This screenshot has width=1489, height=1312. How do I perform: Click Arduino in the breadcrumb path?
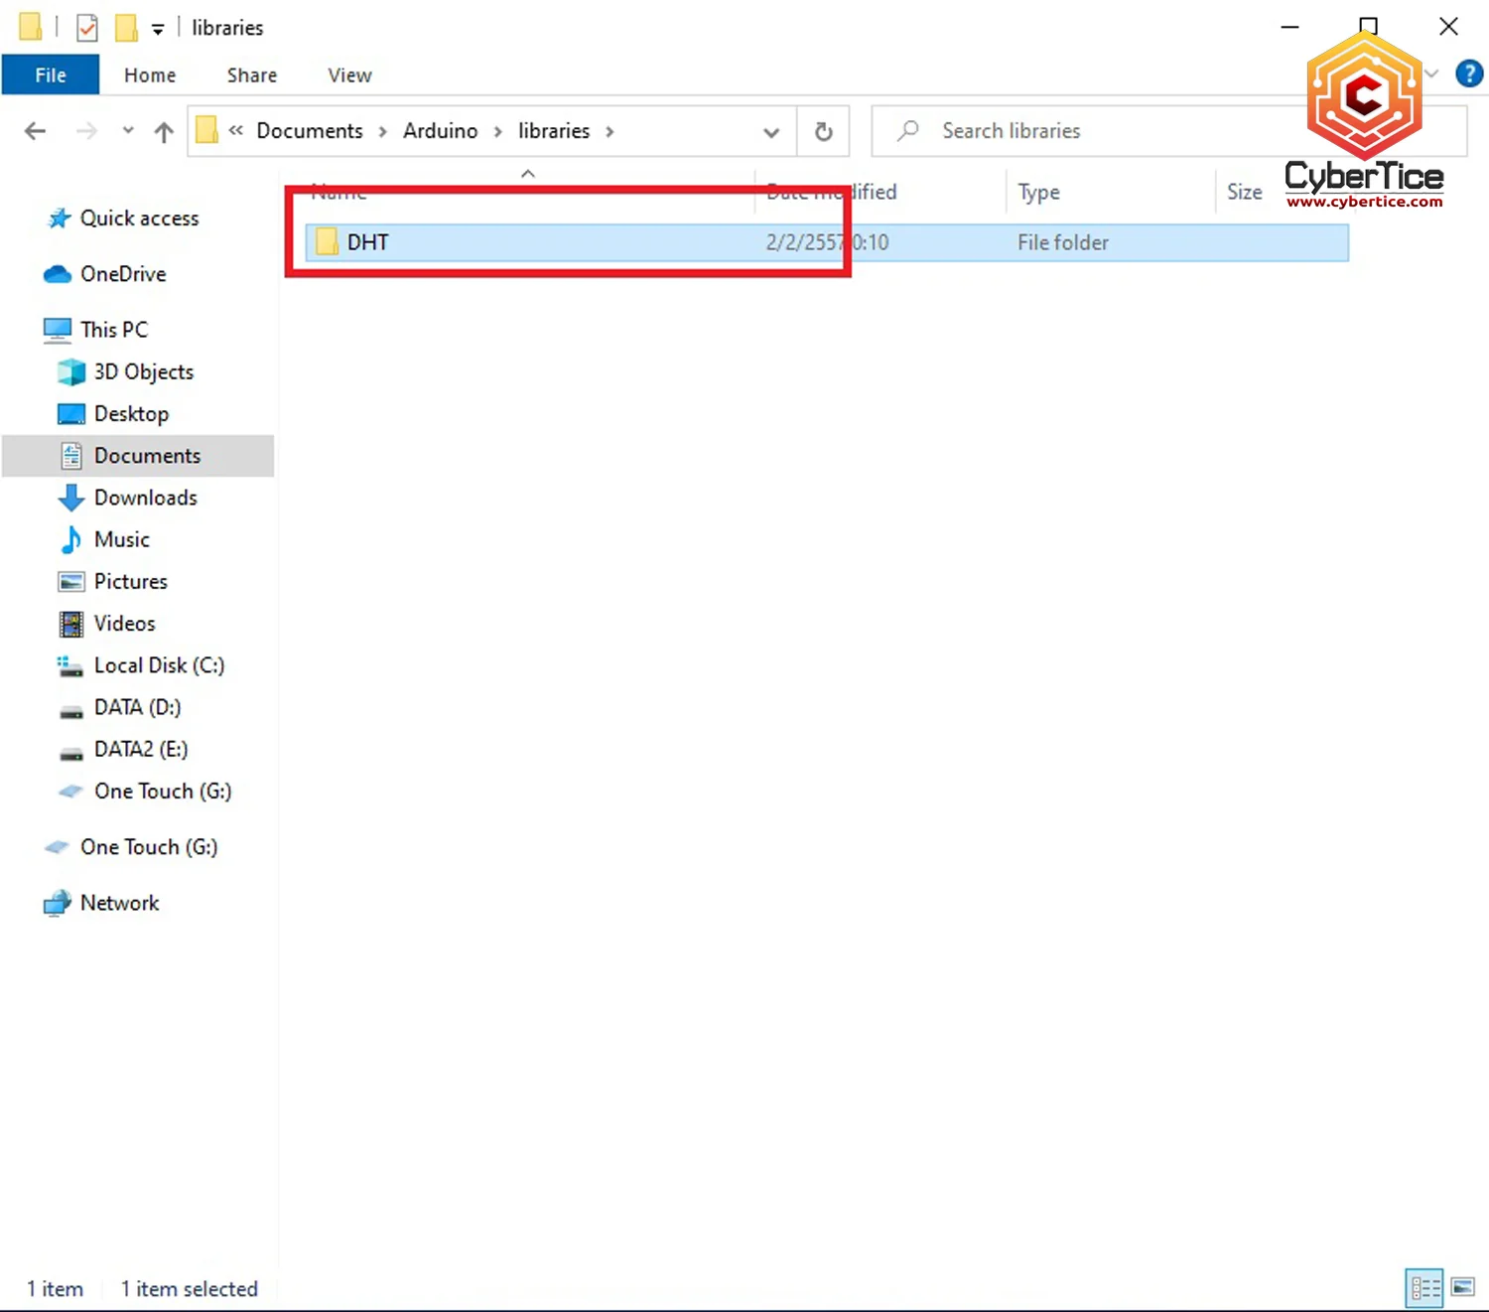coord(440,131)
